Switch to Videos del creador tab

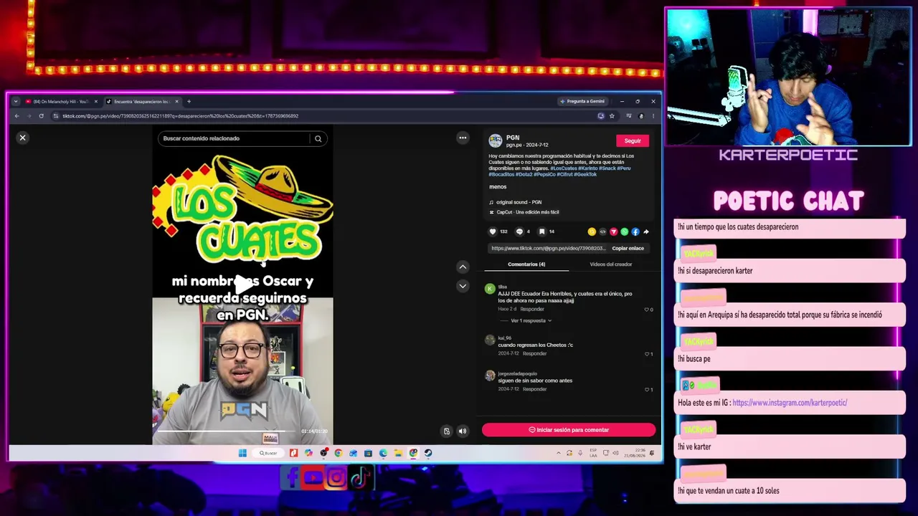pos(611,264)
